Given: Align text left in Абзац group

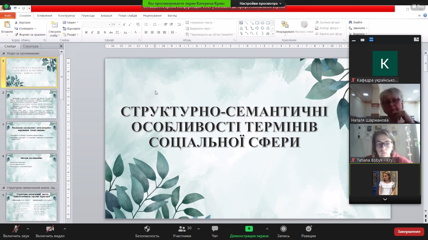Looking at the screenshot, I should 146,32.
